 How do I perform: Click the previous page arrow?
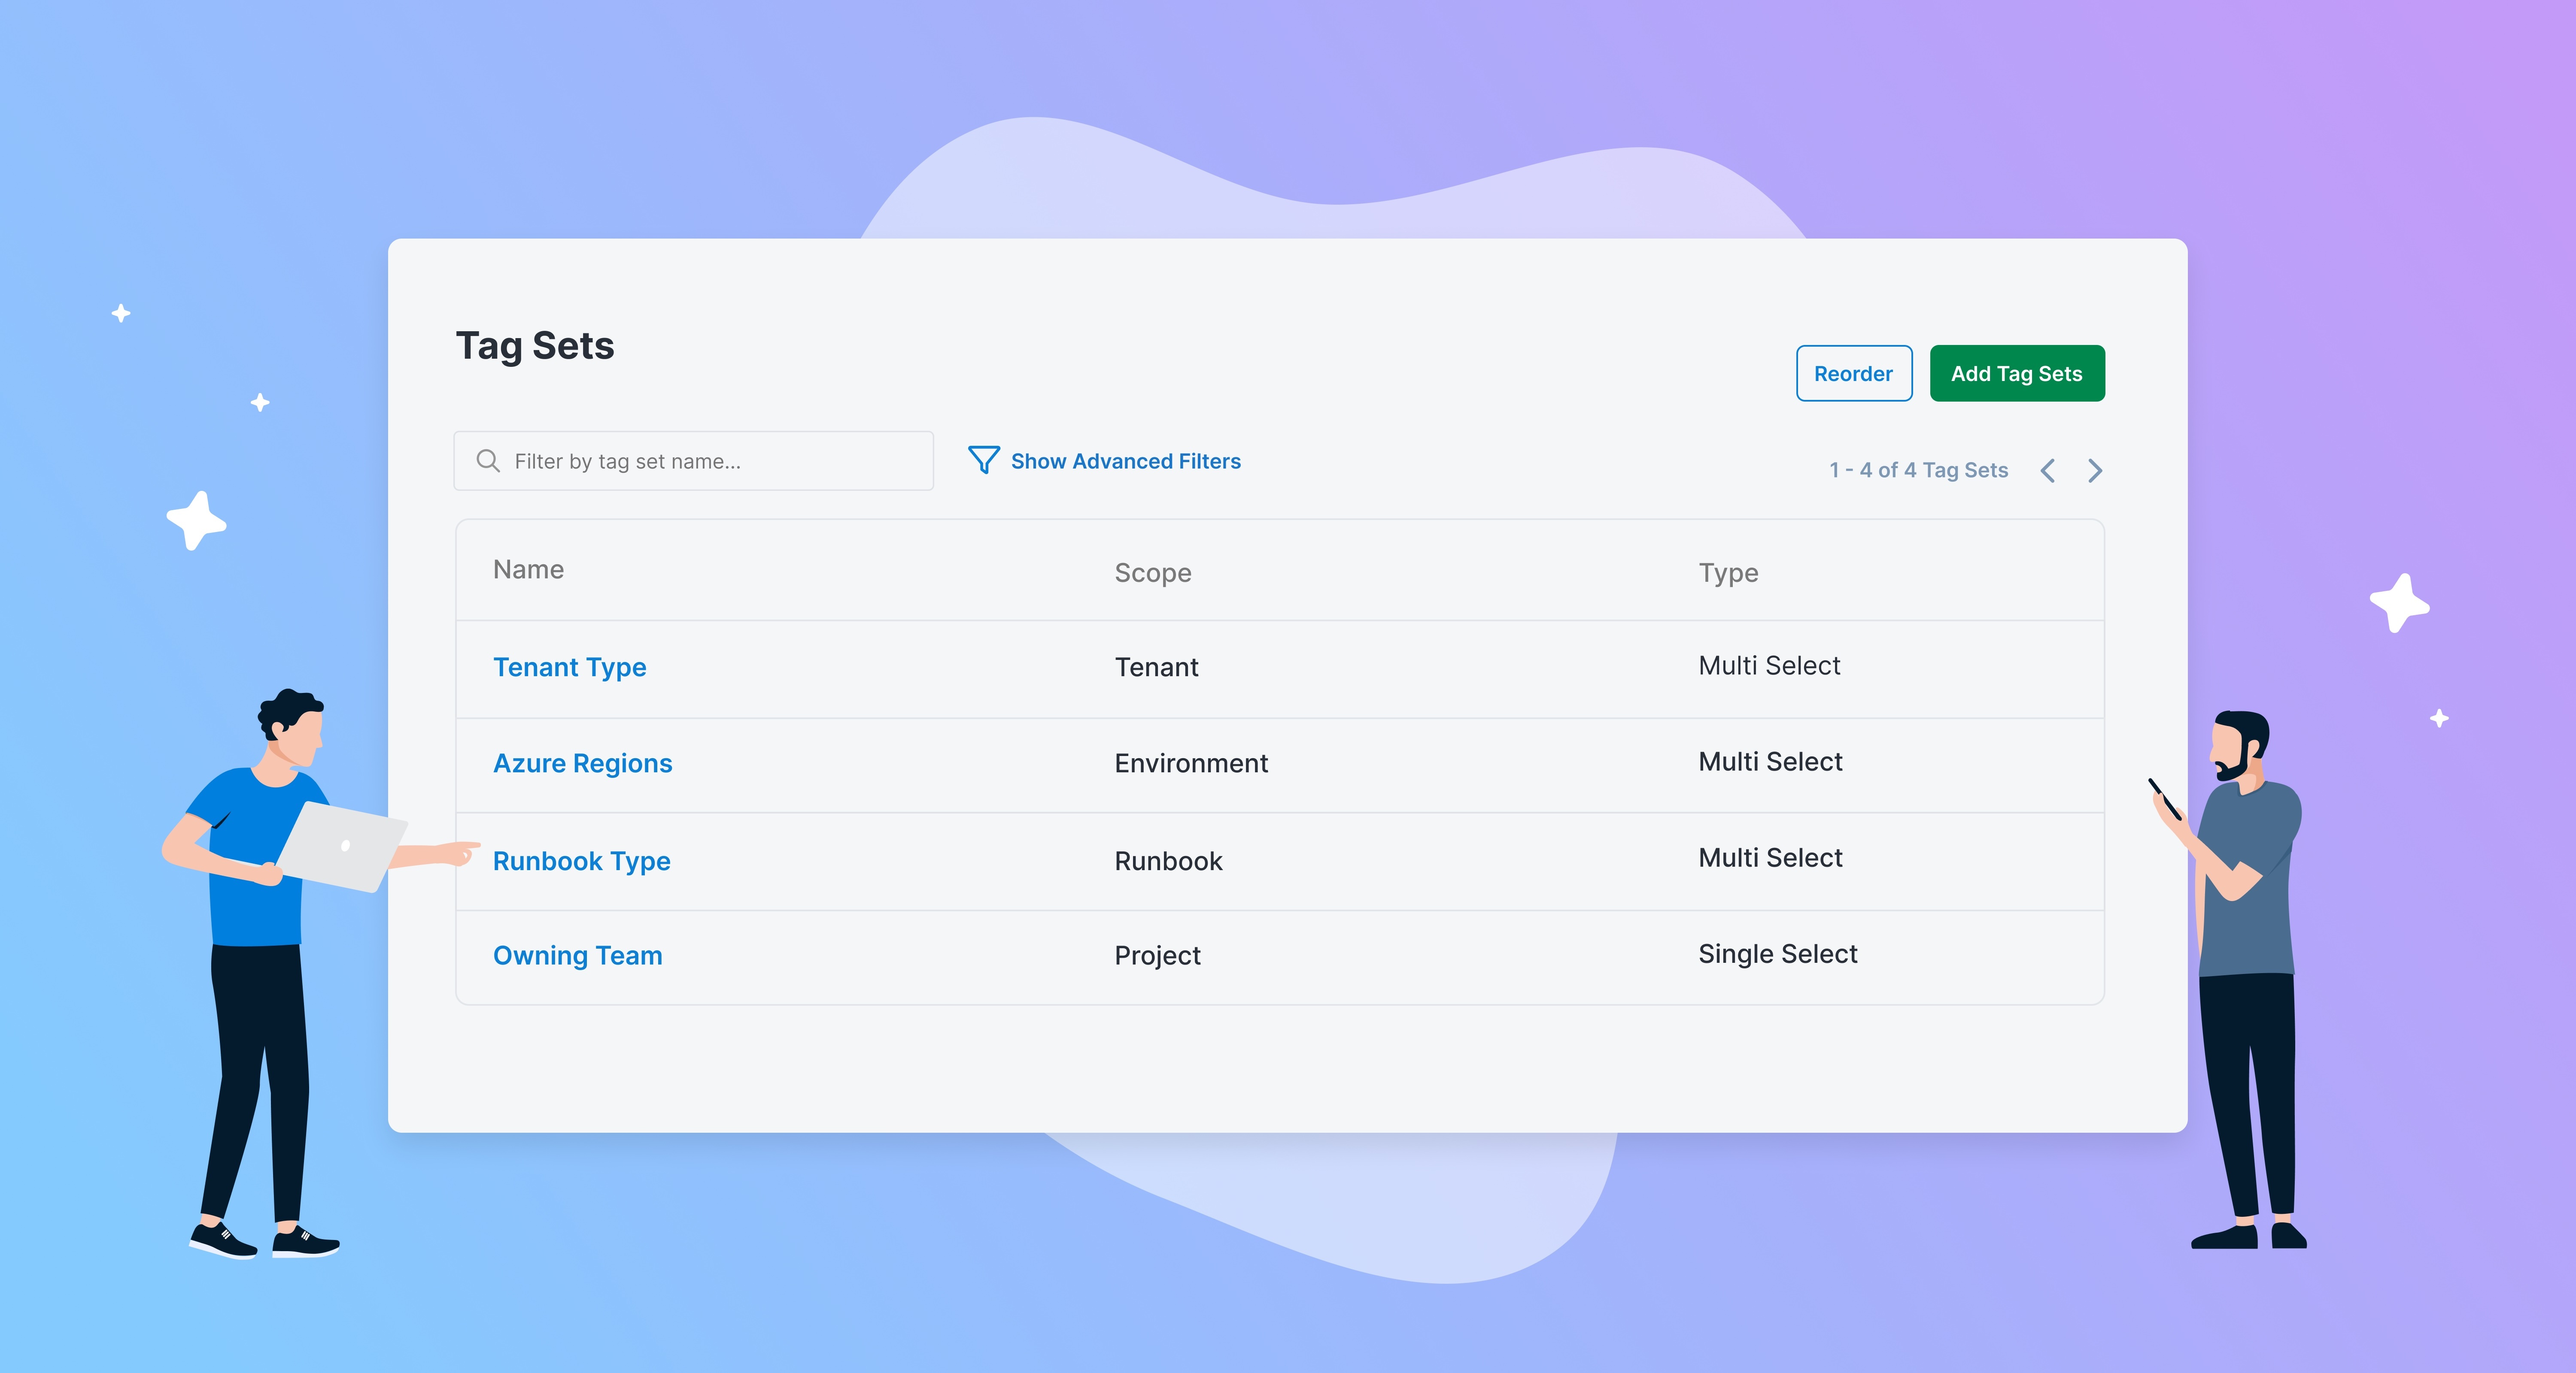tap(2048, 470)
